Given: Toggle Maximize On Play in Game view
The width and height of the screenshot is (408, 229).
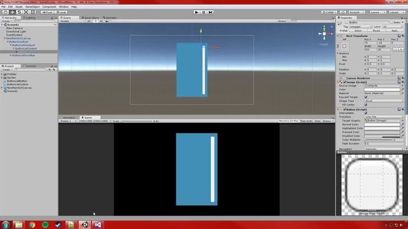Looking at the screenshot, I should (289, 121).
